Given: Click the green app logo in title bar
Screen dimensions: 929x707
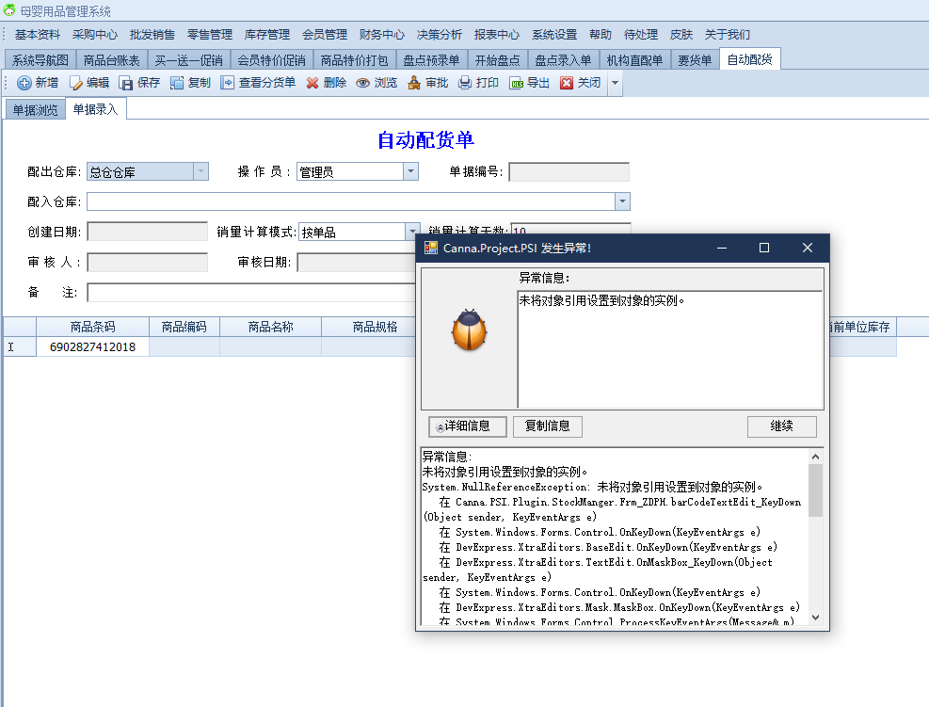Looking at the screenshot, I should coord(9,9).
